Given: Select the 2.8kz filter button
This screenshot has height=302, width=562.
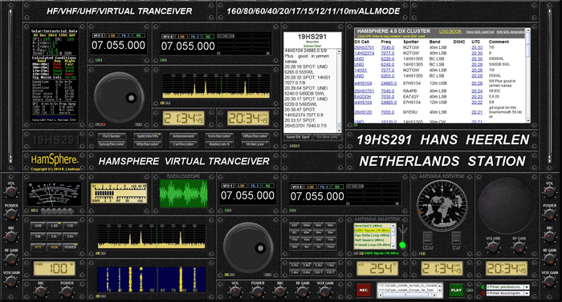Looking at the screenshot, I should pyautogui.click(x=307, y=265).
